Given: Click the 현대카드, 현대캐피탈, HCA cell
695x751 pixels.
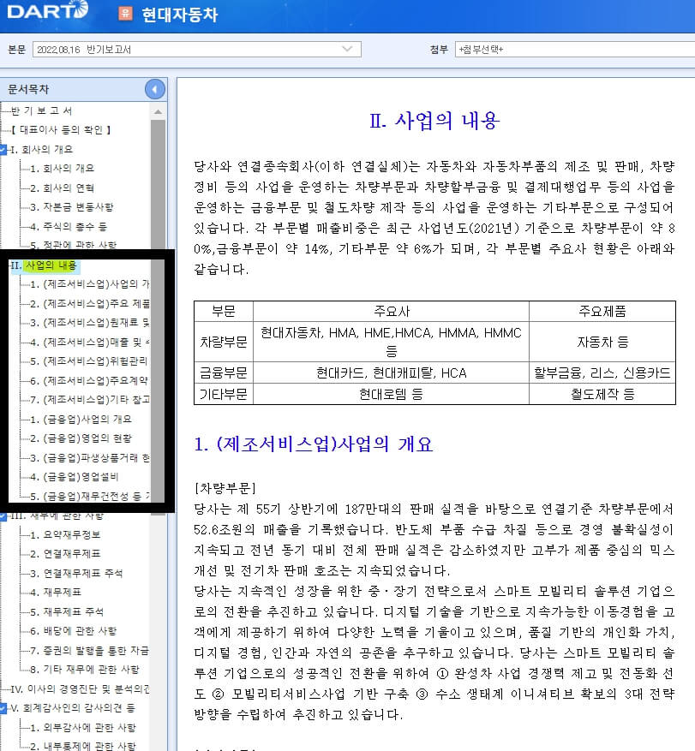Looking at the screenshot, I should point(391,373).
